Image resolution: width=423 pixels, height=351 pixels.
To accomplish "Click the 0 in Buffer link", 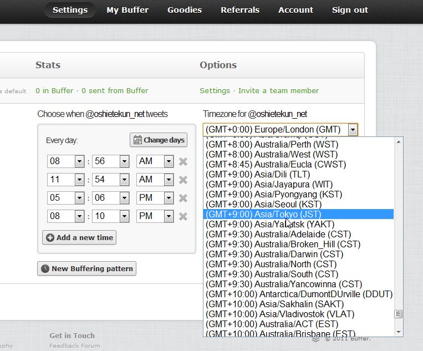I will [x=54, y=90].
